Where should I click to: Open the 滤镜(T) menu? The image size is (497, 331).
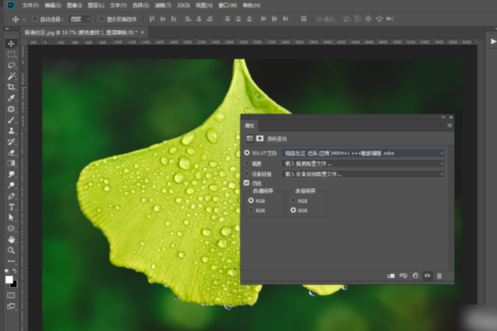[x=162, y=6]
